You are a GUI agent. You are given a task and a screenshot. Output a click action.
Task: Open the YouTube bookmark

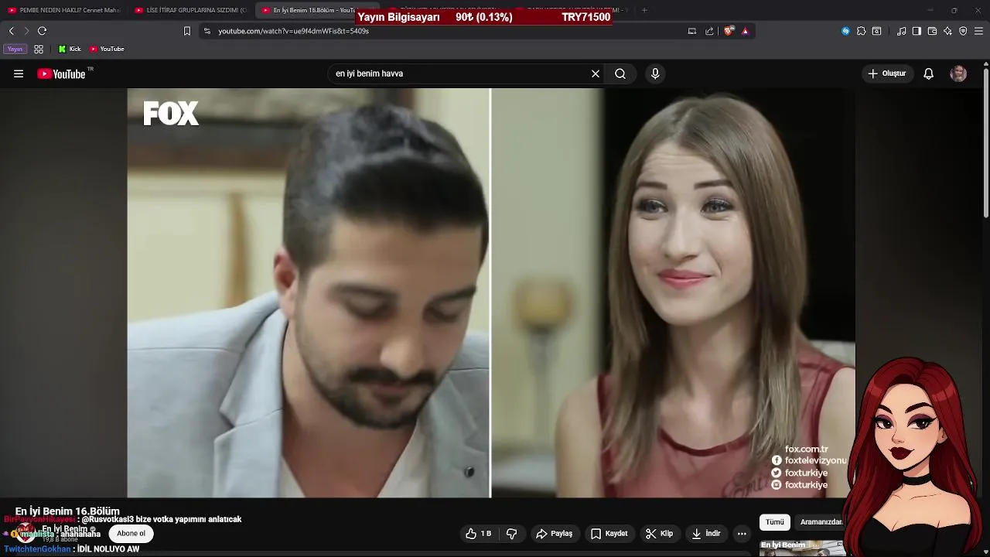coord(107,49)
